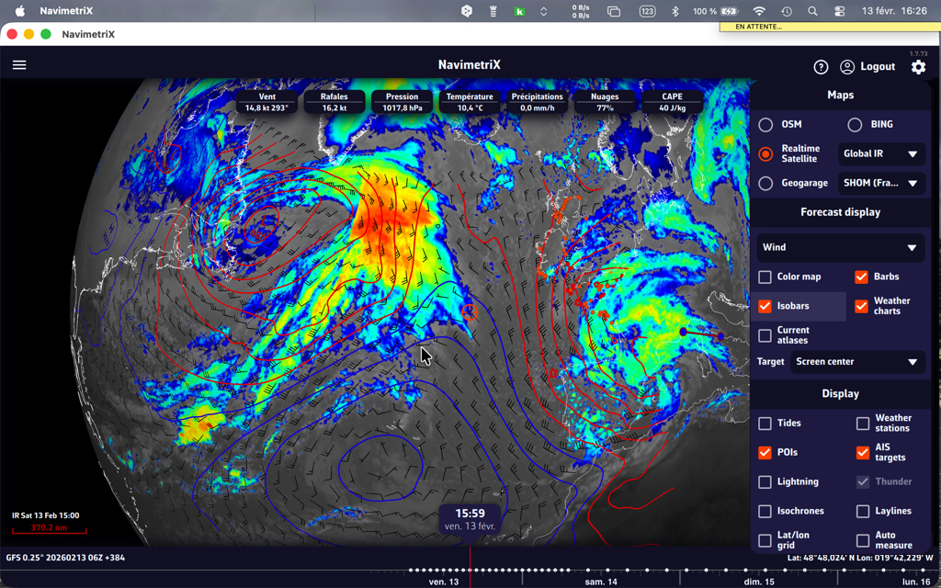This screenshot has width=941, height=588.
Task: Open the Apple menu
Action: point(19,11)
